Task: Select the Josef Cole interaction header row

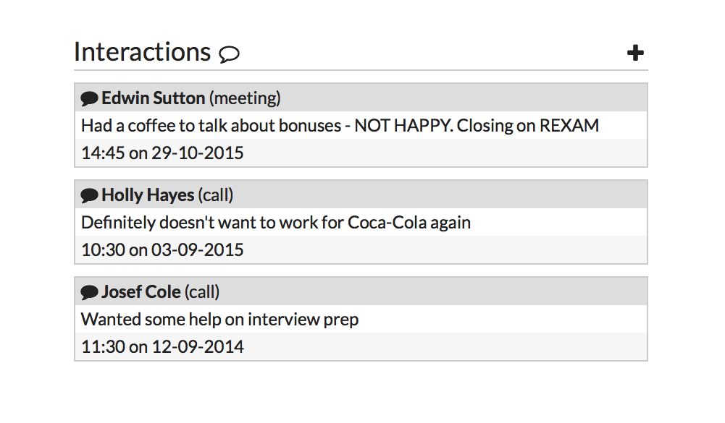Action: (435, 291)
